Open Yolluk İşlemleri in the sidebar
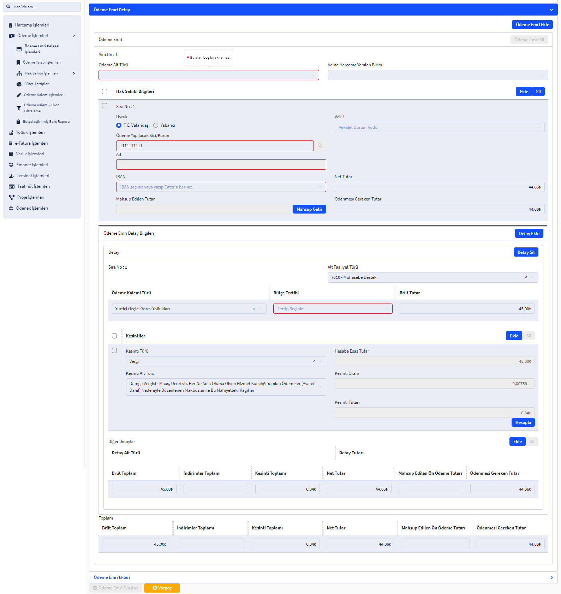 point(30,132)
